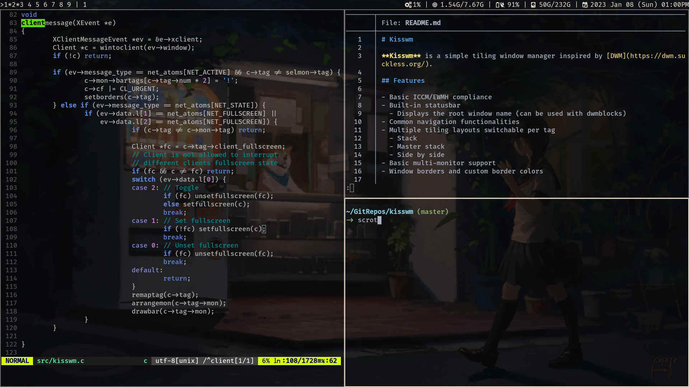Click the calendar clock icon
This screenshot has width=689, height=387.
[585, 5]
